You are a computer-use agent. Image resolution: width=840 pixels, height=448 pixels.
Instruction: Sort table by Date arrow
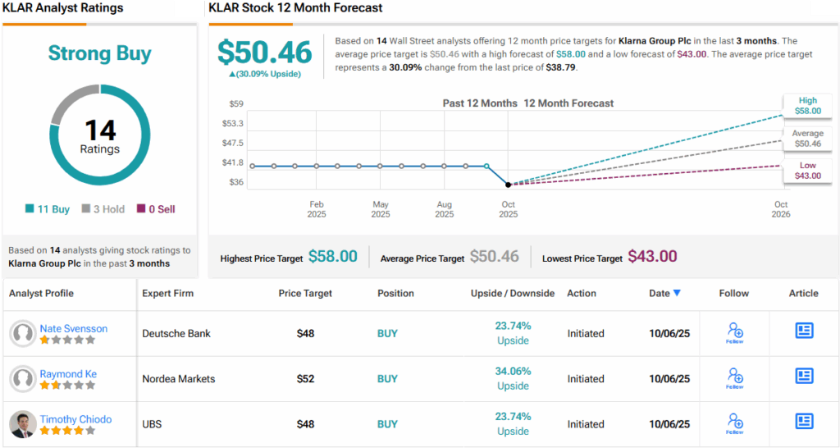click(x=677, y=293)
